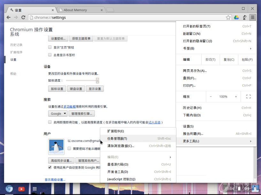Click the 鼠标速度 slider handle

click(97, 80)
